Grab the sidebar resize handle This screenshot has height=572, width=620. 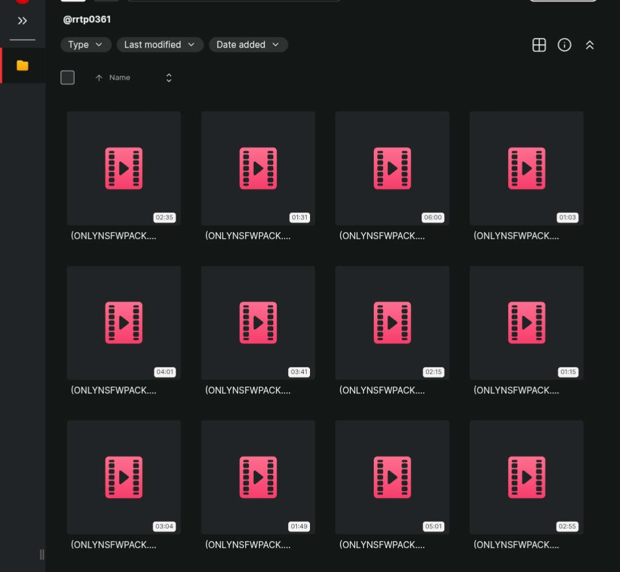click(x=42, y=555)
